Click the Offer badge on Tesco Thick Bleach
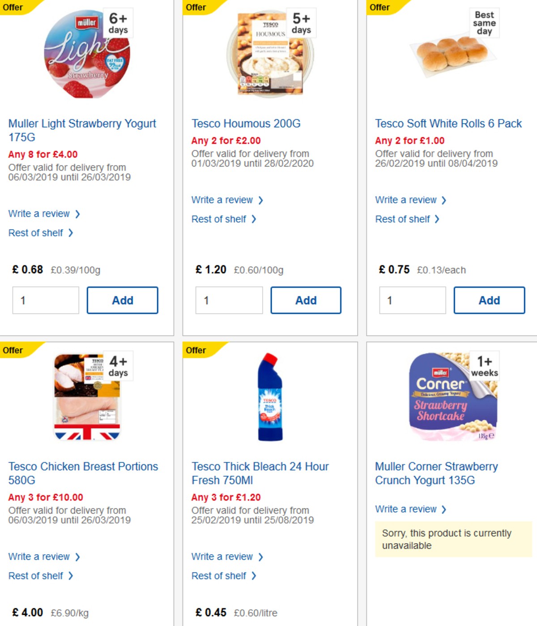 pyautogui.click(x=196, y=350)
